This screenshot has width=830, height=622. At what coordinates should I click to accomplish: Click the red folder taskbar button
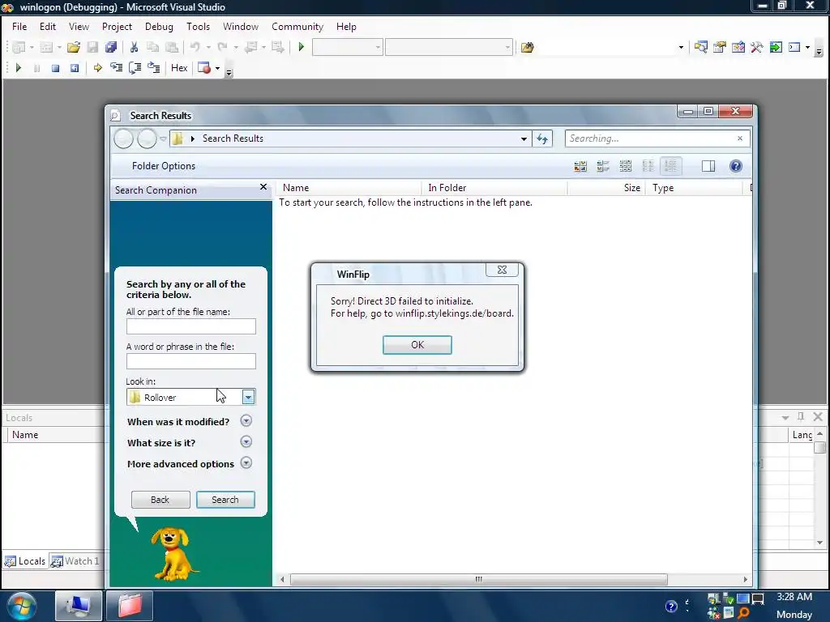(x=130, y=606)
